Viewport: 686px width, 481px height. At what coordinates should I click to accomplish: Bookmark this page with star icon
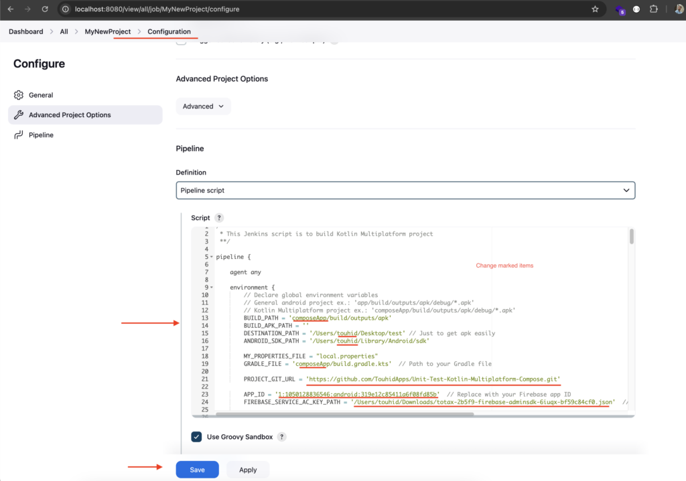pyautogui.click(x=595, y=9)
